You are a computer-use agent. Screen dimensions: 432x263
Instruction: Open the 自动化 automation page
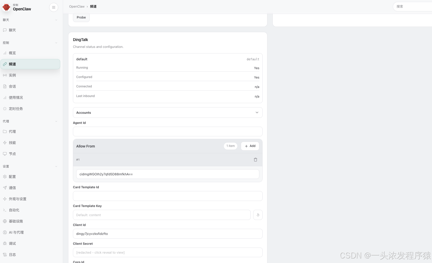pyautogui.click(x=30, y=210)
